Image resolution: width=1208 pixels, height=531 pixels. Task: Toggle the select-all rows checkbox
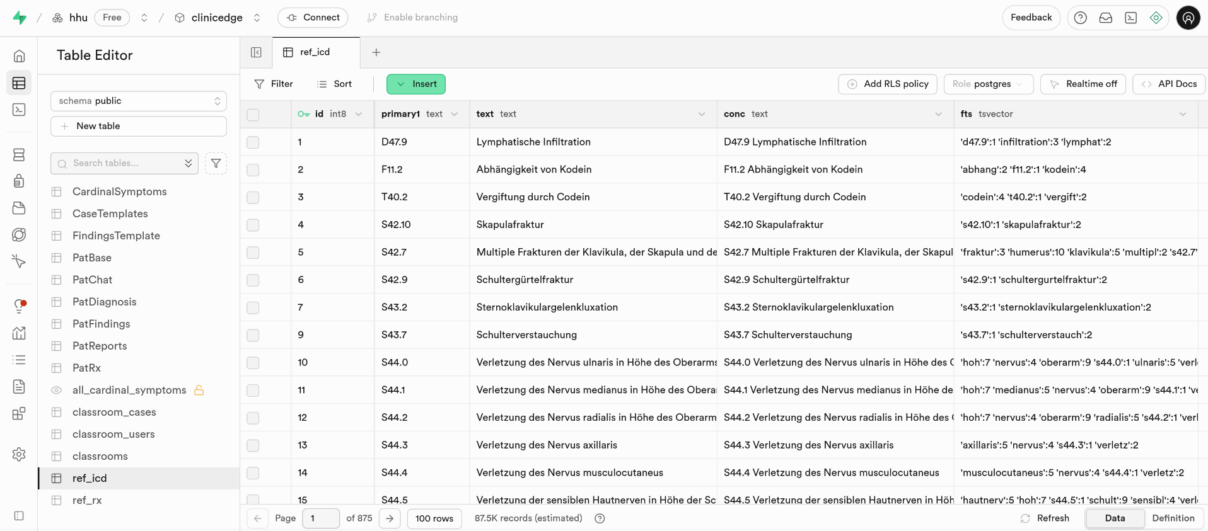(x=253, y=115)
